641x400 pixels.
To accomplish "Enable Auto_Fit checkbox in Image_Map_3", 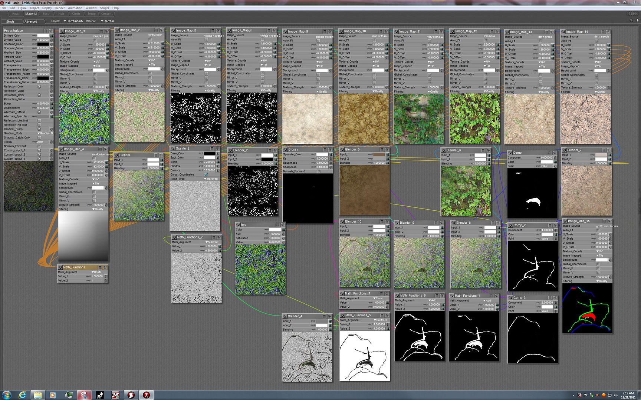I will tap(95, 40).
